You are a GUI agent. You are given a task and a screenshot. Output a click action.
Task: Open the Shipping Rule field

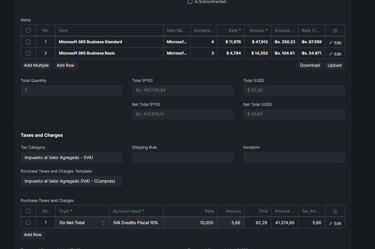pyautogui.click(x=183, y=157)
